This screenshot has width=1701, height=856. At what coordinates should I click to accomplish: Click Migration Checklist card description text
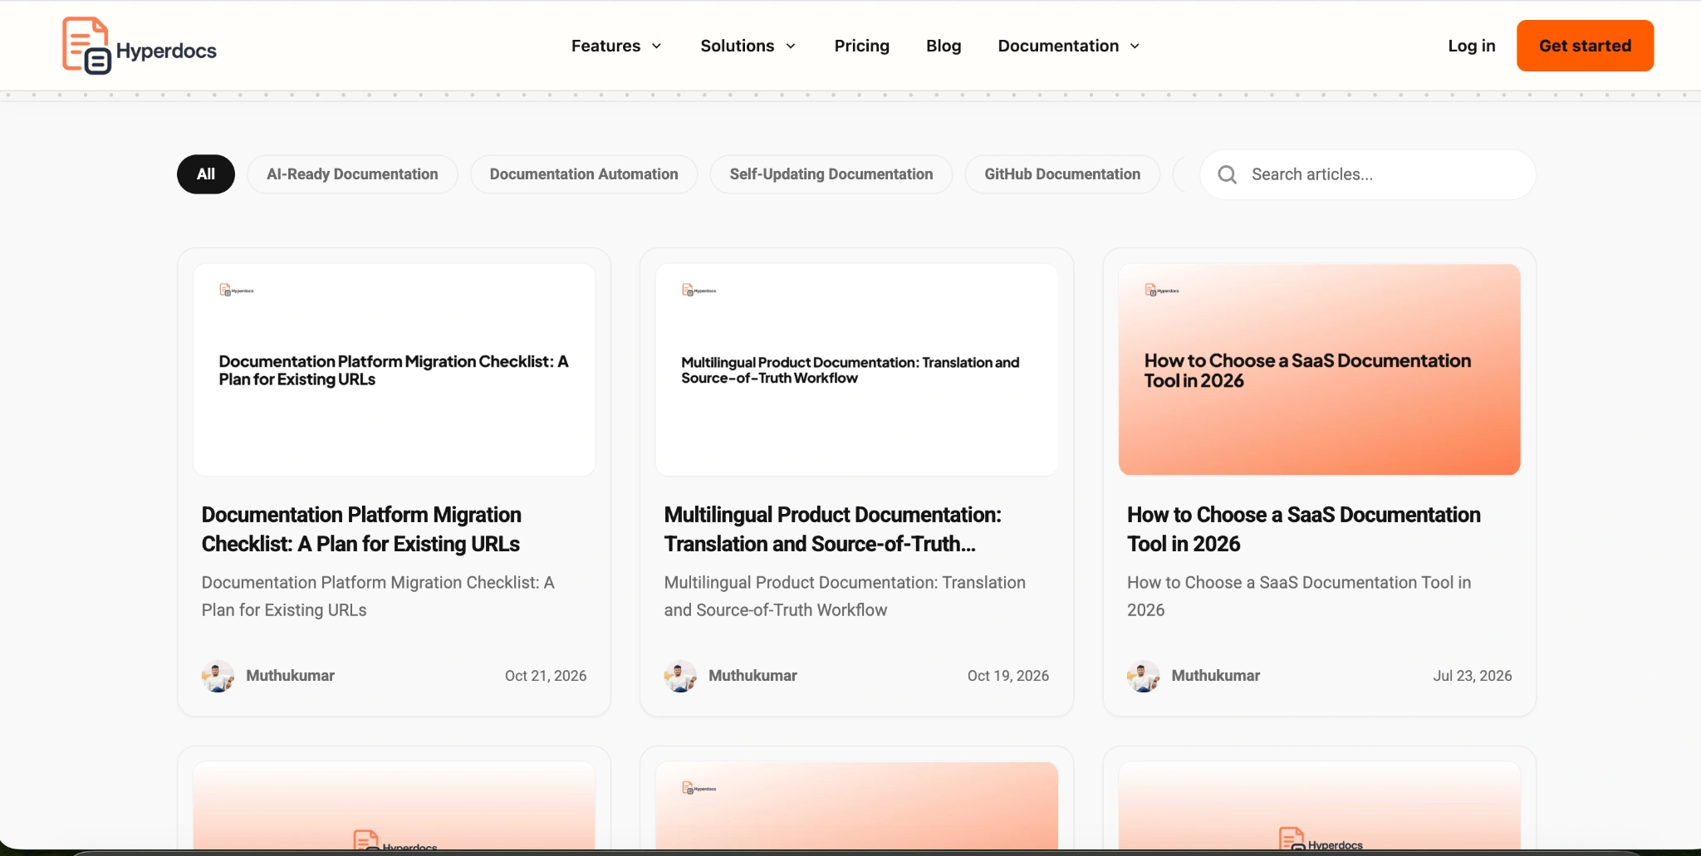pos(378,596)
